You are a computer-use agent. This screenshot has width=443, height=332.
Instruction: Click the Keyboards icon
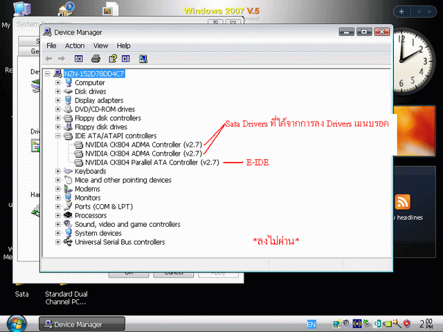[68, 171]
